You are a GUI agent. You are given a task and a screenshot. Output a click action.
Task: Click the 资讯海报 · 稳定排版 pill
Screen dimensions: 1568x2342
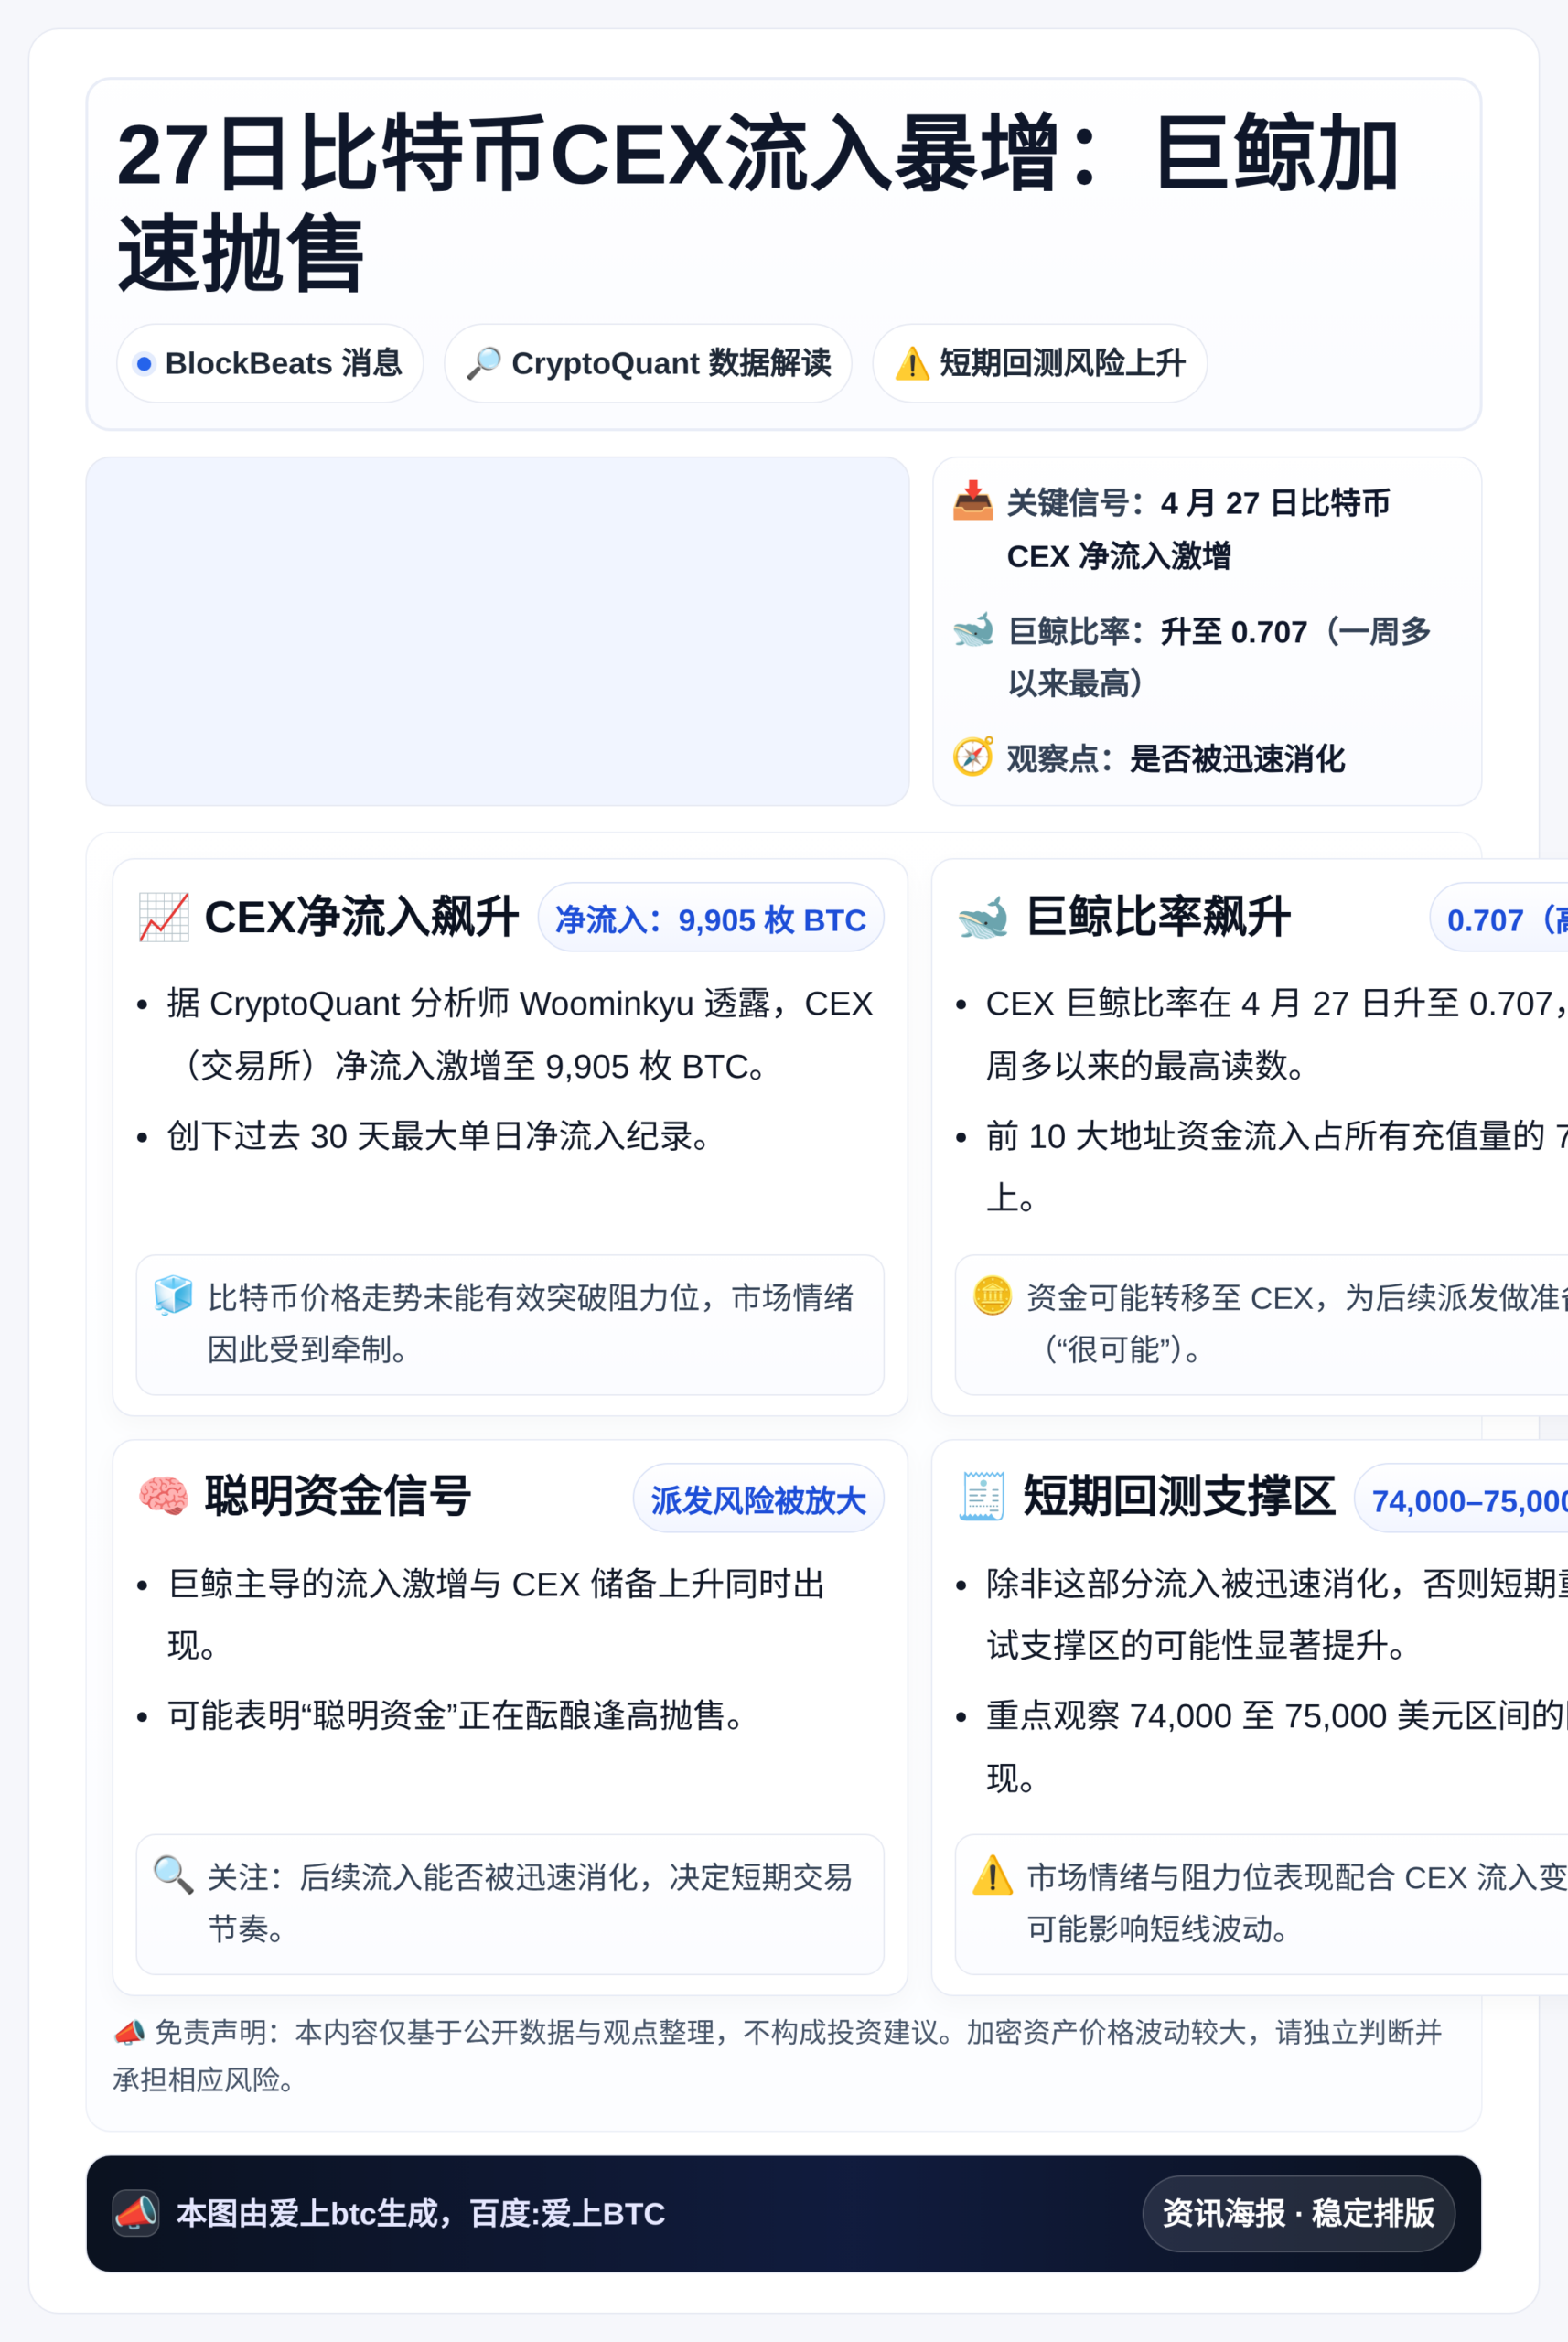[x=1298, y=2213]
